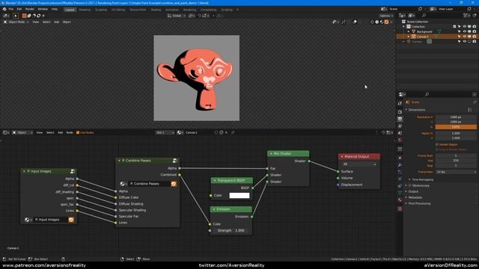Viewport: 479px width, 269px height.
Task: Open the Render properties tab icon
Action: click(x=400, y=112)
